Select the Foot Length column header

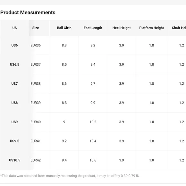click(93, 28)
